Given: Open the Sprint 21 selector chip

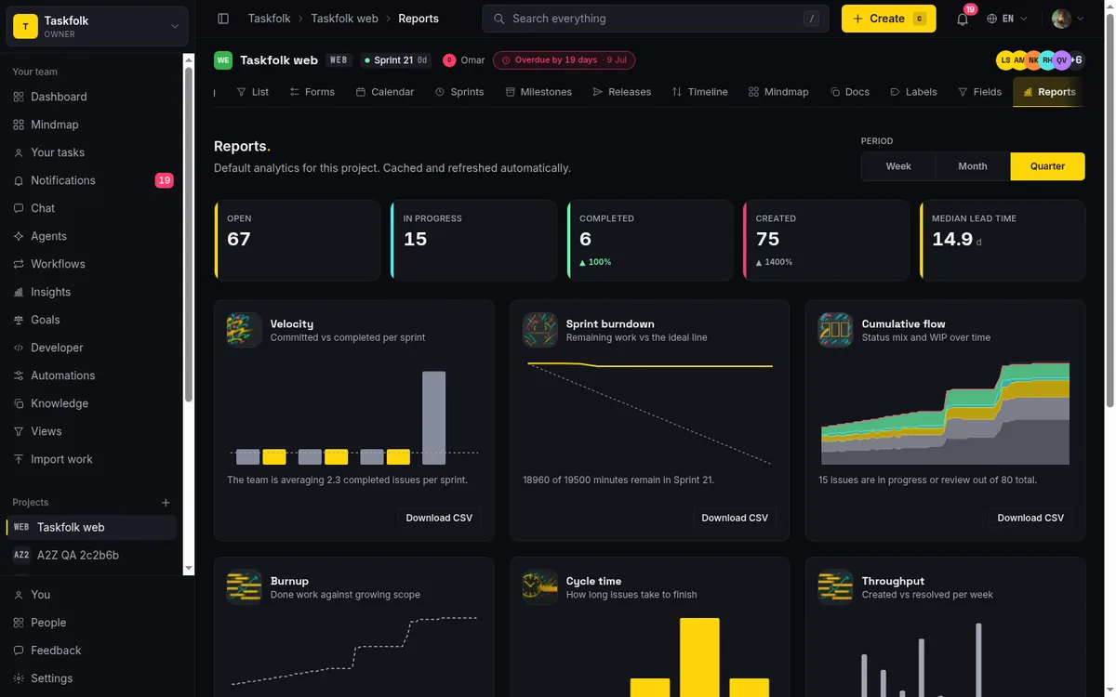Looking at the screenshot, I should coord(396,60).
